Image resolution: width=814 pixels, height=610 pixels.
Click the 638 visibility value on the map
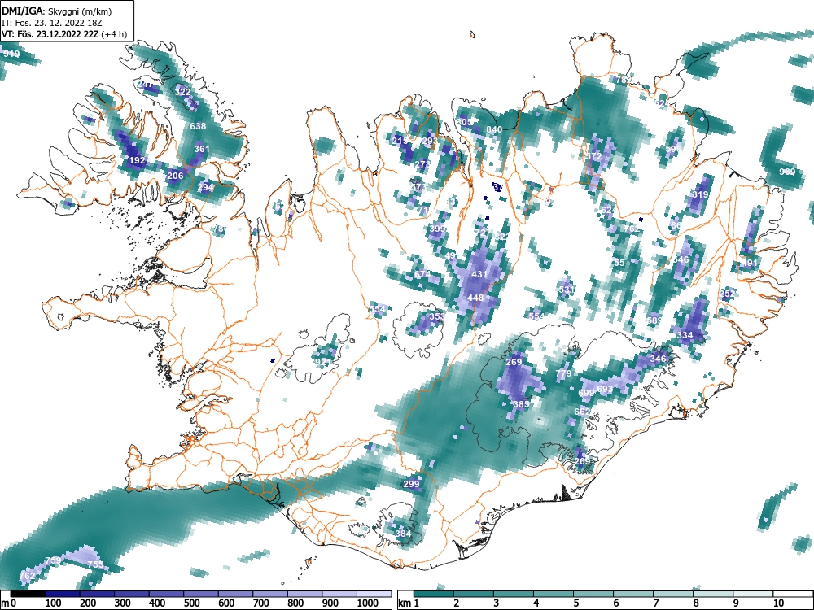click(x=198, y=126)
